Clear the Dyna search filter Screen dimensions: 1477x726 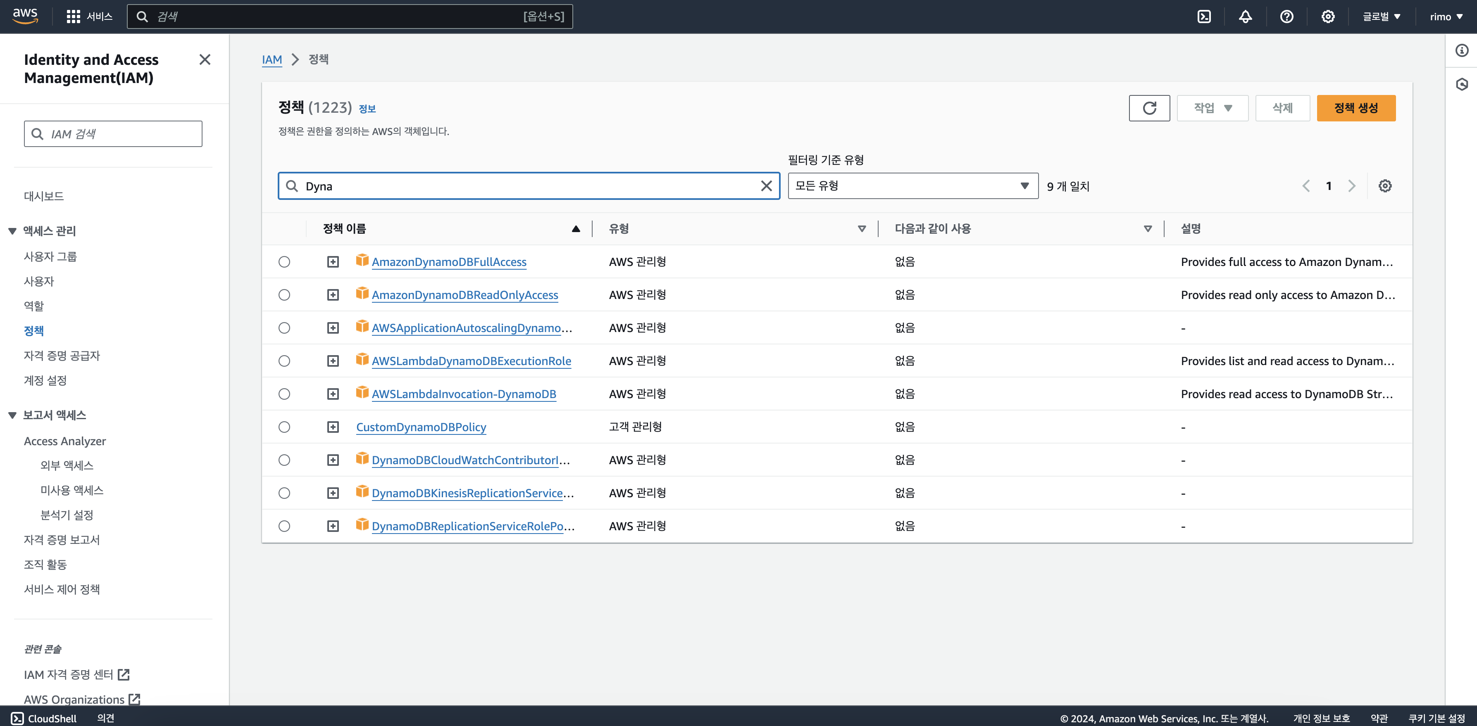click(766, 186)
